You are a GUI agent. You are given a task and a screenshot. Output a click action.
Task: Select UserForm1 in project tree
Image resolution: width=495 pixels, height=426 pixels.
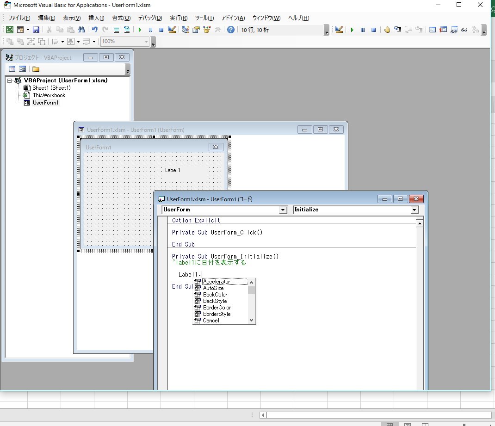point(45,103)
